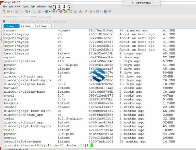The width and height of the screenshot is (196, 150).
Task: Launch Xftp red icon in toolbar
Action: 61,11
